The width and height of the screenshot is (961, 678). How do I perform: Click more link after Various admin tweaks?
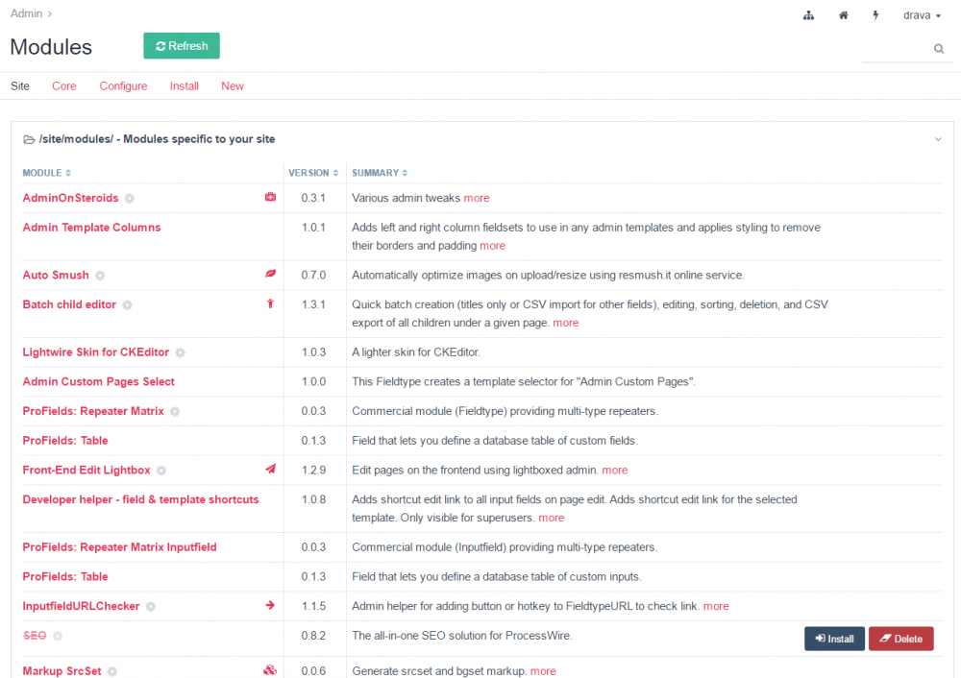(477, 197)
